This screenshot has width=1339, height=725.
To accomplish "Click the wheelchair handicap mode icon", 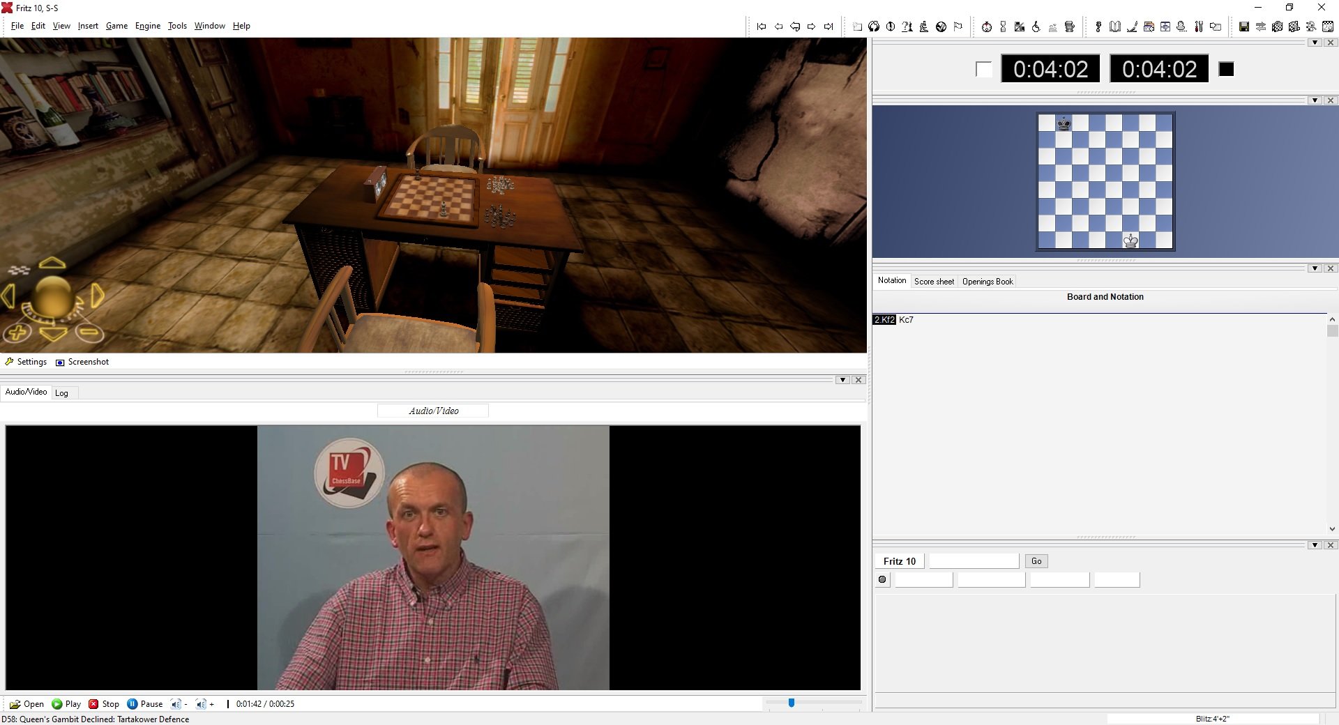I will click(x=1036, y=26).
